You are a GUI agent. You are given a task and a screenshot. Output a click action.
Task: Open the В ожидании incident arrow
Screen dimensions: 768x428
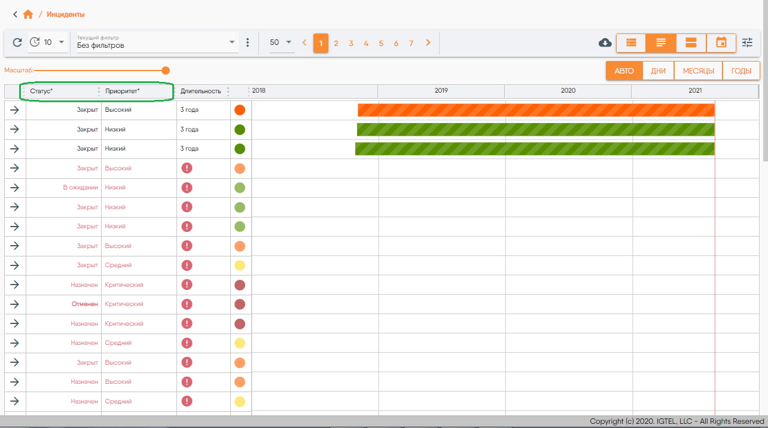coord(15,188)
